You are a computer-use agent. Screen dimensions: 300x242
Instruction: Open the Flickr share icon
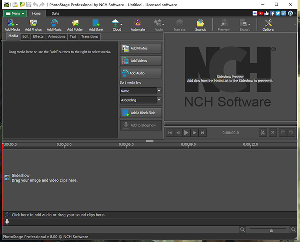click(255, 13)
